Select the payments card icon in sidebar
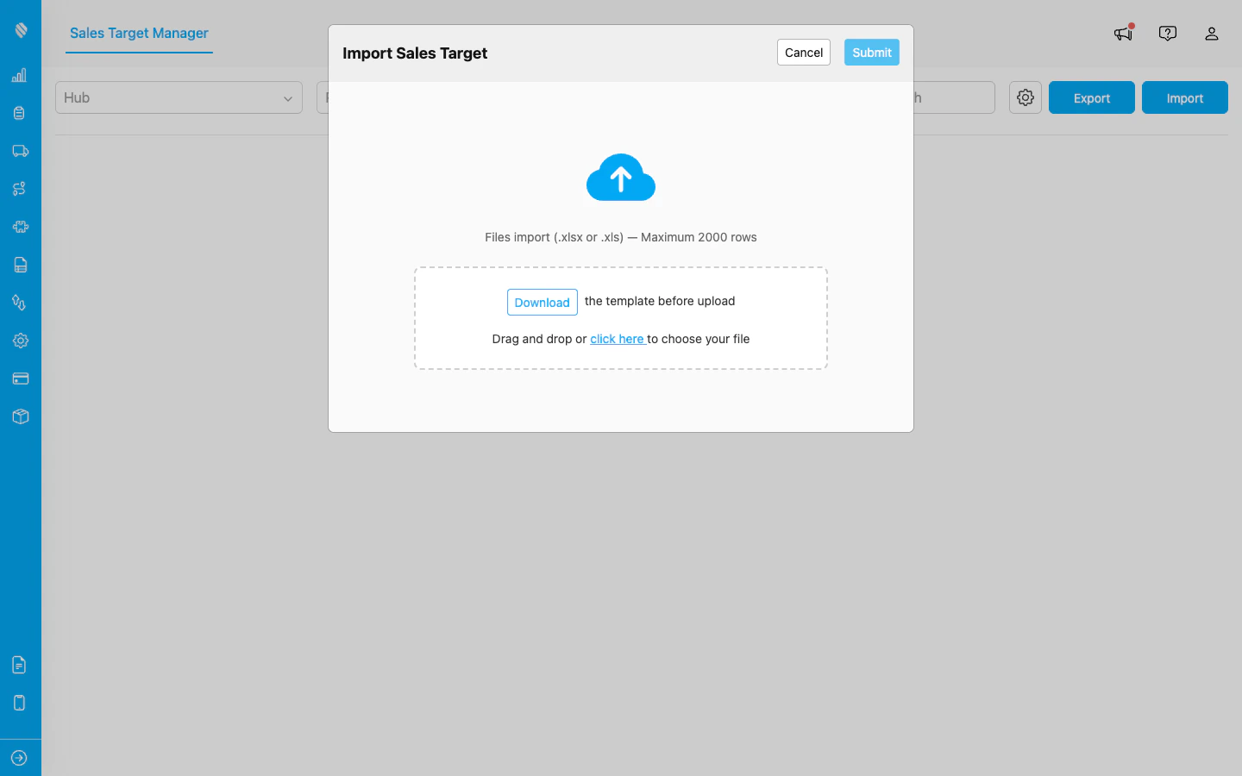The height and width of the screenshot is (776, 1242). point(20,379)
